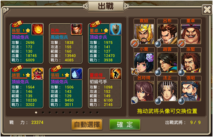Go to the fifth page dot

63,112
